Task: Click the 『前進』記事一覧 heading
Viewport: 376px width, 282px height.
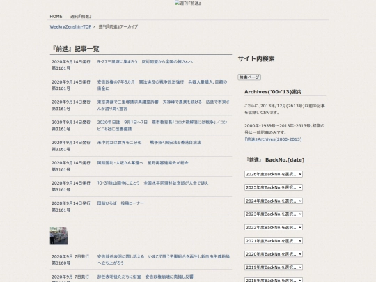Action: click(x=75, y=49)
